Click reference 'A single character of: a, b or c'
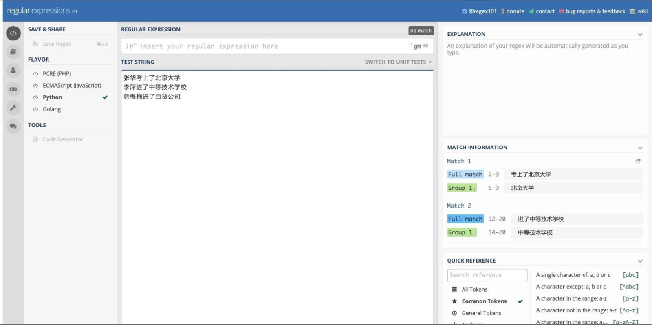This screenshot has height=325, width=652. click(573, 275)
